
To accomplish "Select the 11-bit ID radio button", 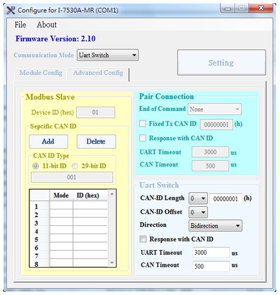I will pos(35,166).
